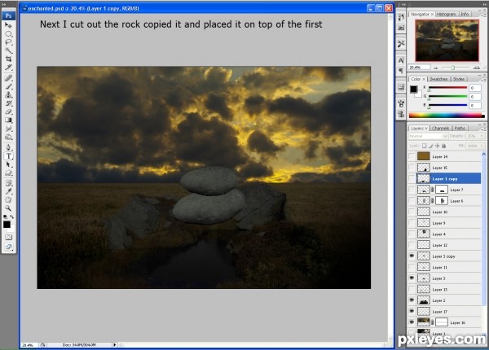Select the Dodge tool
This screenshot has width=489, height=350.
tap(8, 137)
